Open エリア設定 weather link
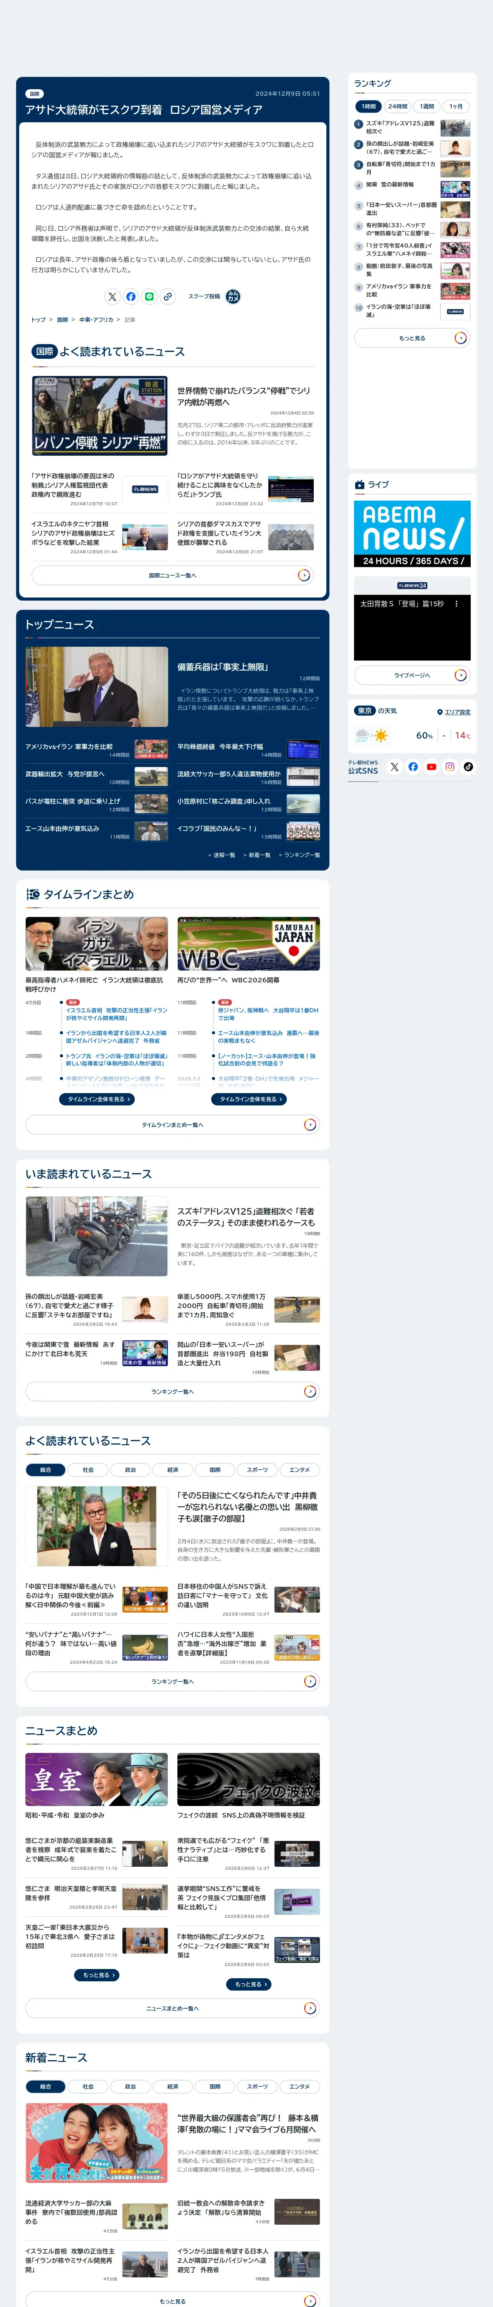Screen dimensions: 493x2307 [457, 712]
